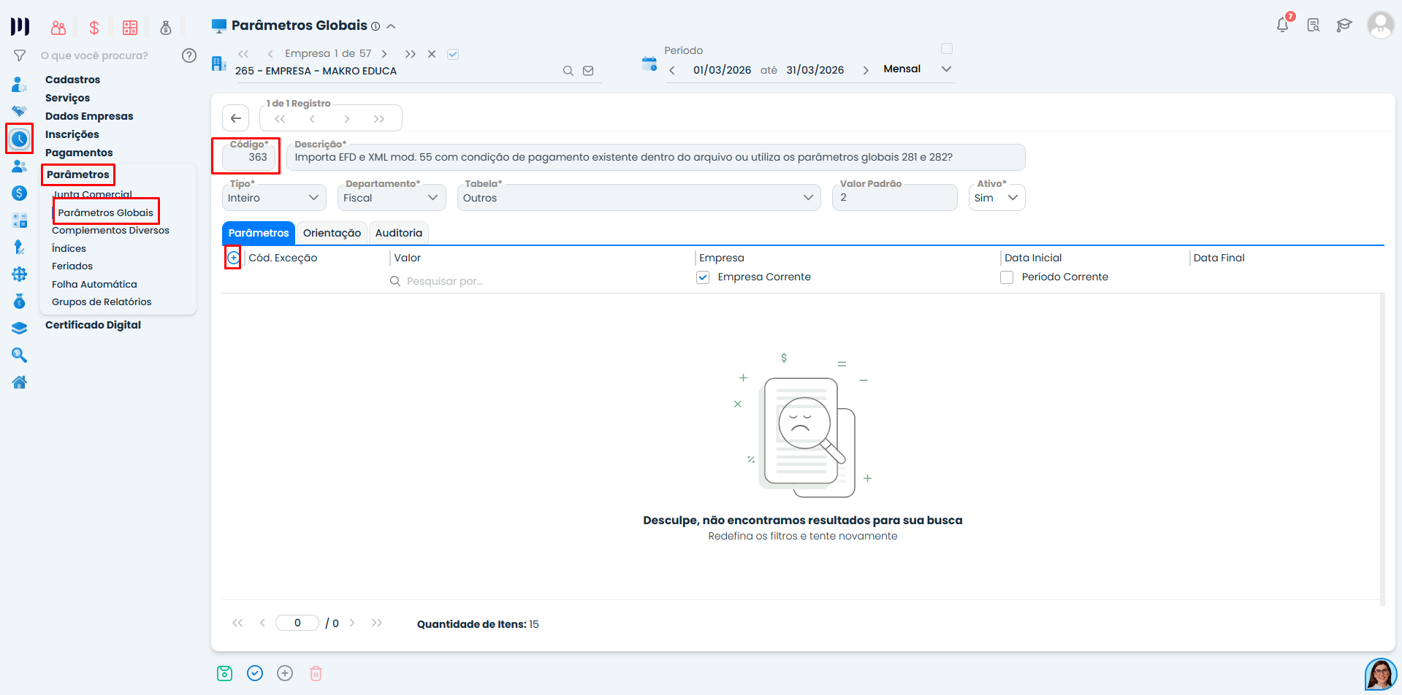Select the clock icon highlighted in the sidebar
Screen dimensions: 1402x695
pos(19,138)
